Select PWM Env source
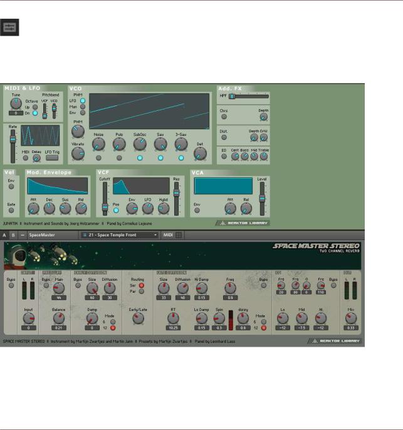The height and width of the screenshot is (430, 403). click(83, 113)
